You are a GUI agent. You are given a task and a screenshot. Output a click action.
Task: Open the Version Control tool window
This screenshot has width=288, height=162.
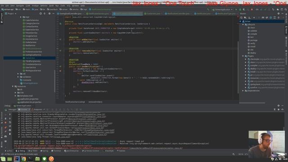[90, 151]
